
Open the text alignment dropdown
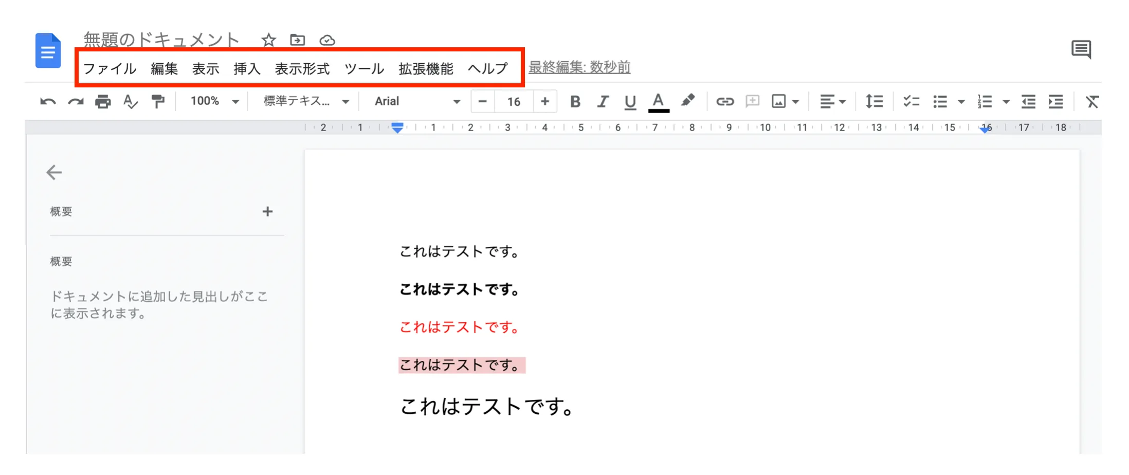[x=832, y=101]
